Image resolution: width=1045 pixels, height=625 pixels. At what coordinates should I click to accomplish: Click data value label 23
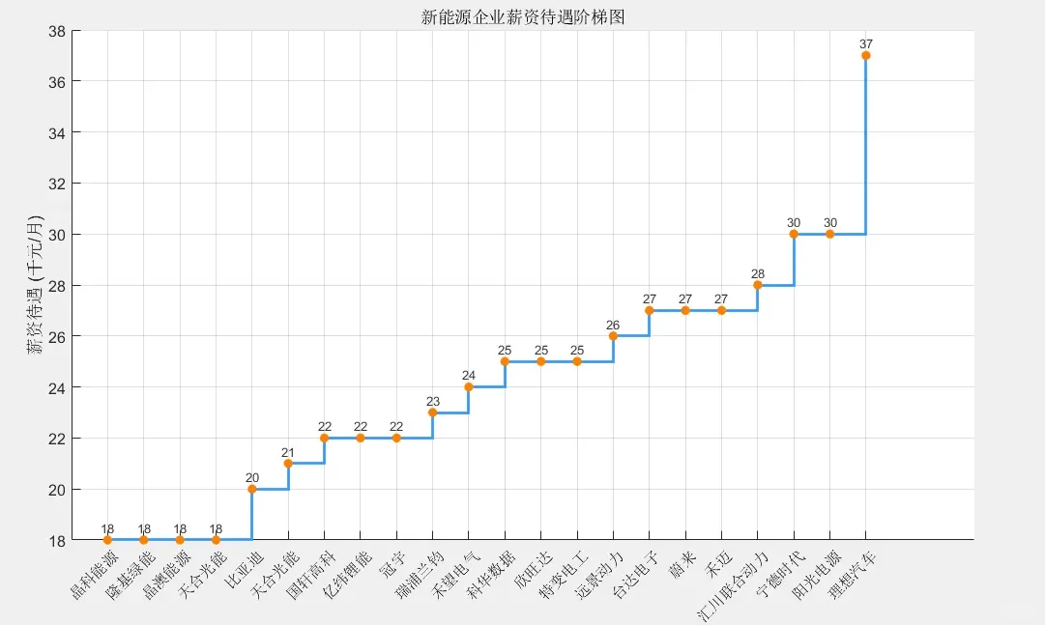(x=432, y=402)
